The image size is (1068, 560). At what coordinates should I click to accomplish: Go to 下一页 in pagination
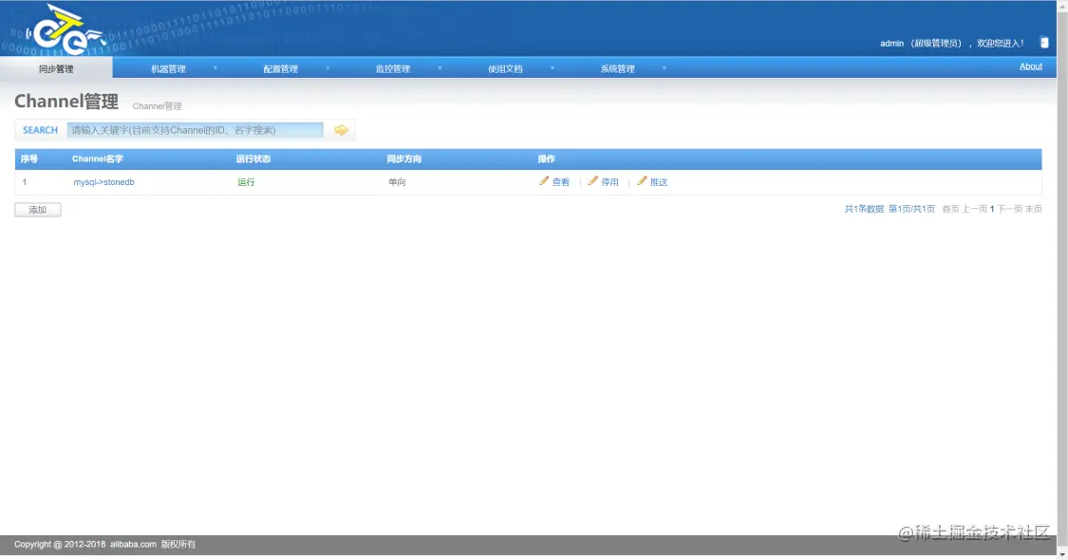coord(1009,209)
